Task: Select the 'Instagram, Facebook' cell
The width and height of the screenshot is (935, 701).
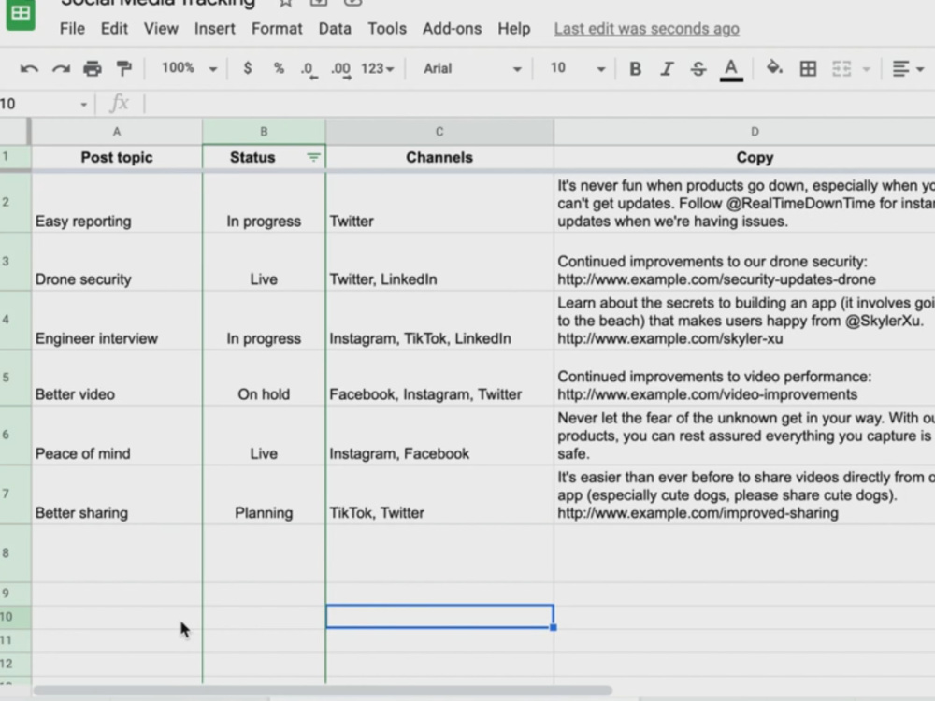Action: click(439, 436)
